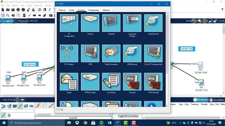Launch Cisco IP Communicator
The height and width of the screenshot is (126, 225).
153,53
